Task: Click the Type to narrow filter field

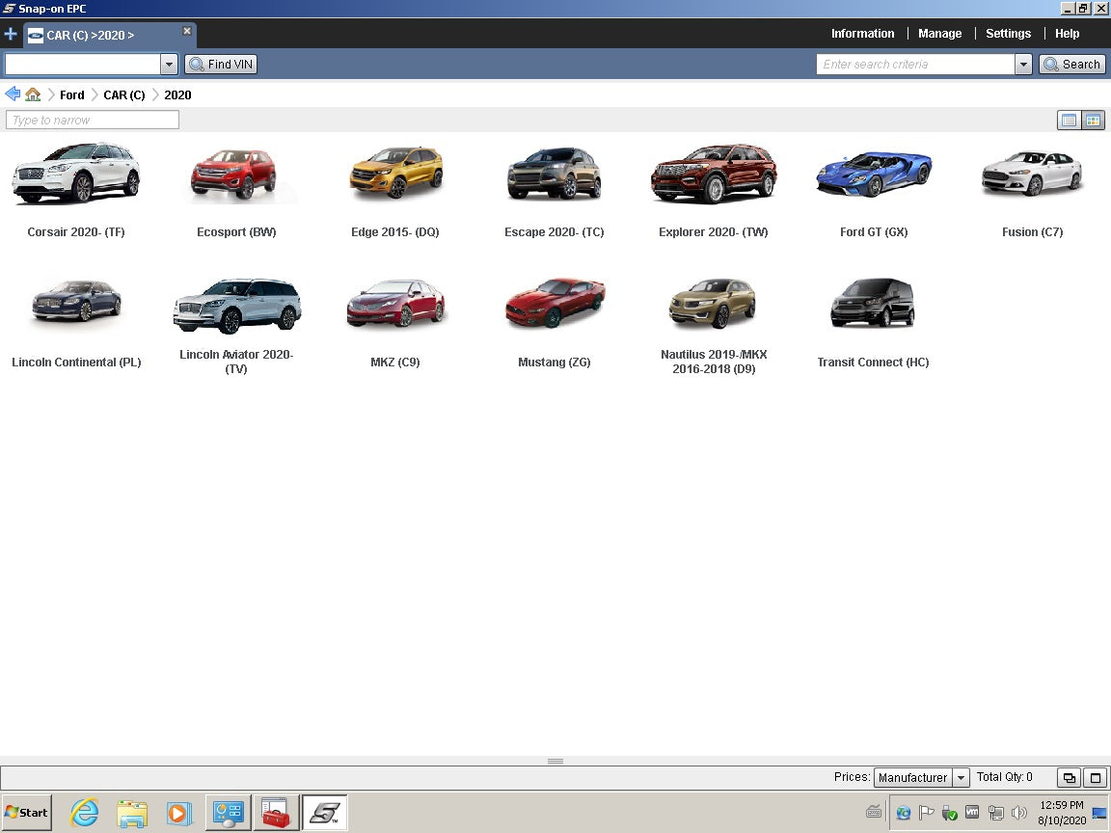Action: [x=93, y=121]
